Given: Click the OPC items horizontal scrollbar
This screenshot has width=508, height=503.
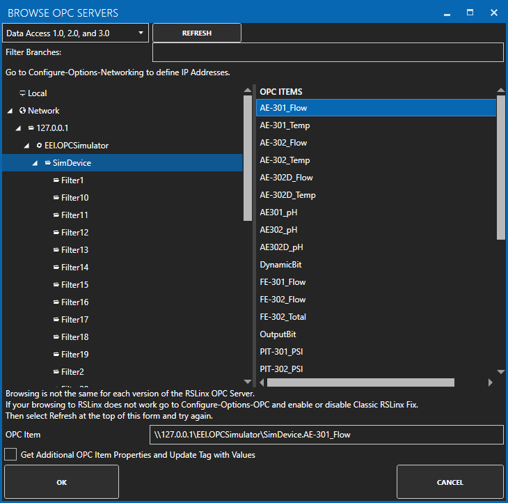Looking at the screenshot, I should click(360, 382).
